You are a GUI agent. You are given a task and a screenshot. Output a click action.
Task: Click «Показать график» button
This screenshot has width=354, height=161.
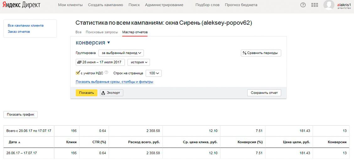click(x=20, y=115)
